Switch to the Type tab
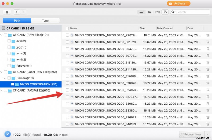 tap(45, 21)
